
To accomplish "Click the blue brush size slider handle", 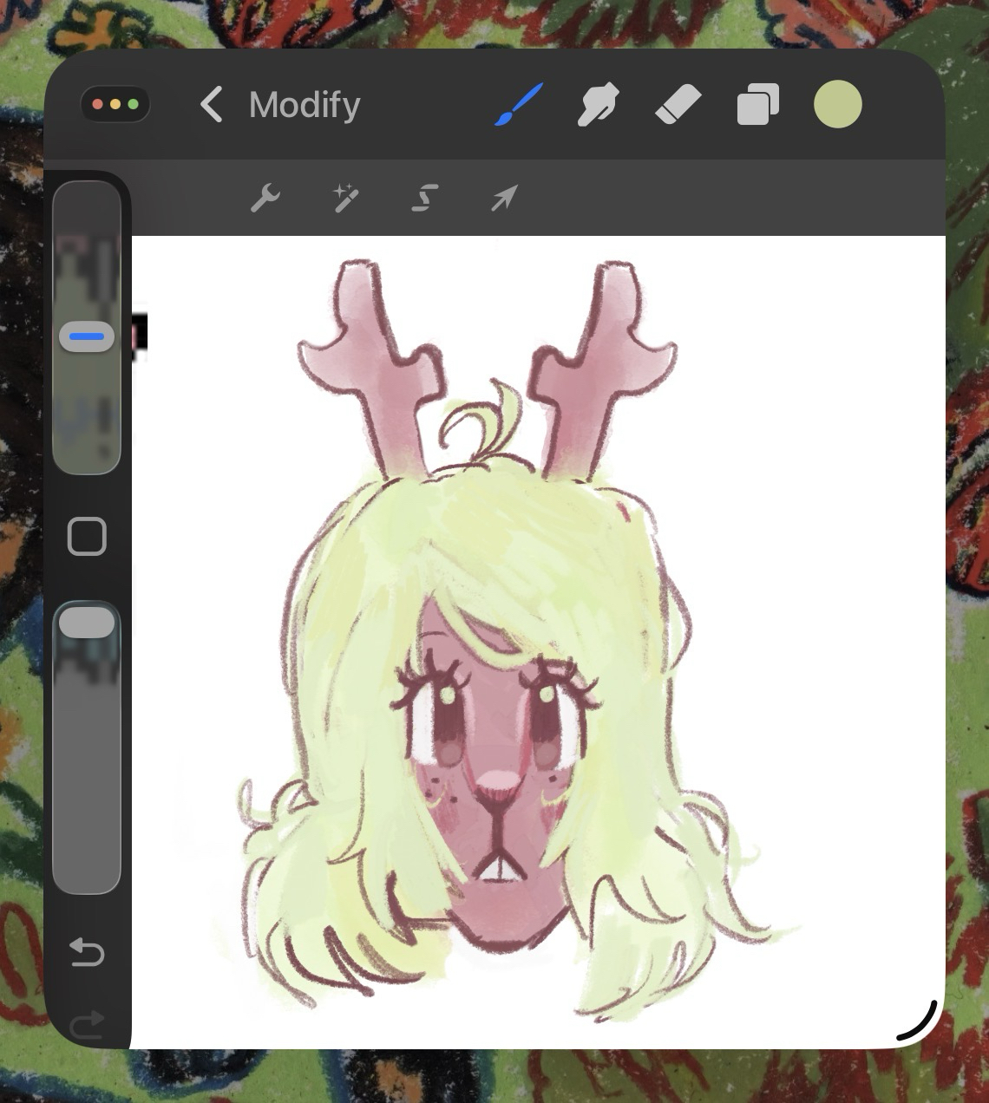I will click(87, 336).
